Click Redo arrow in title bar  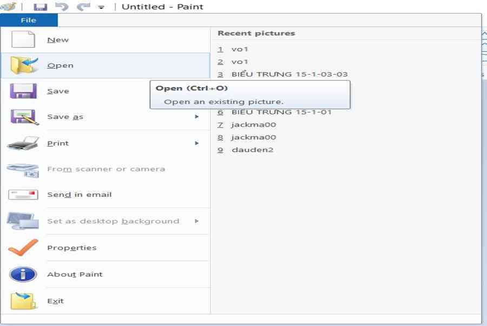[x=83, y=7]
